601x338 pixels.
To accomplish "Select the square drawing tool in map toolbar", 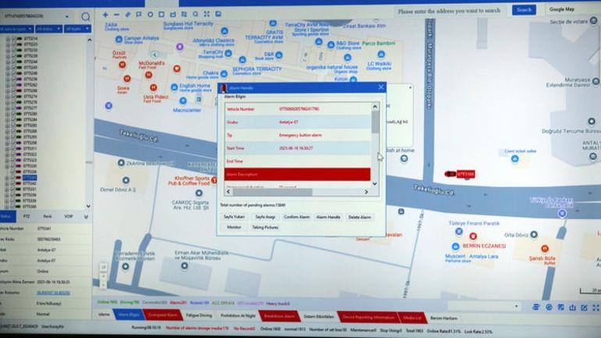I will pos(162,15).
